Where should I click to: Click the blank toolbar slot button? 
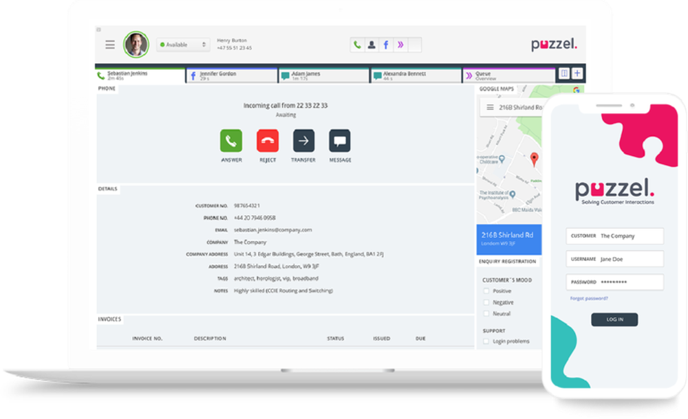point(415,45)
